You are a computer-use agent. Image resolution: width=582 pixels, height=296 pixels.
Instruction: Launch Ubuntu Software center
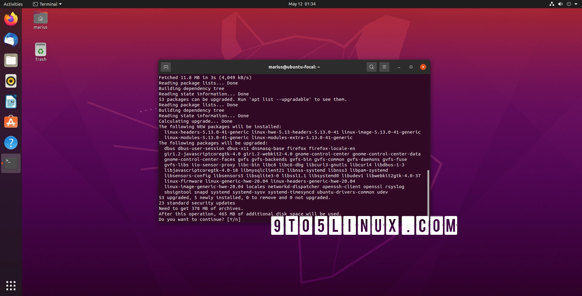(x=11, y=122)
